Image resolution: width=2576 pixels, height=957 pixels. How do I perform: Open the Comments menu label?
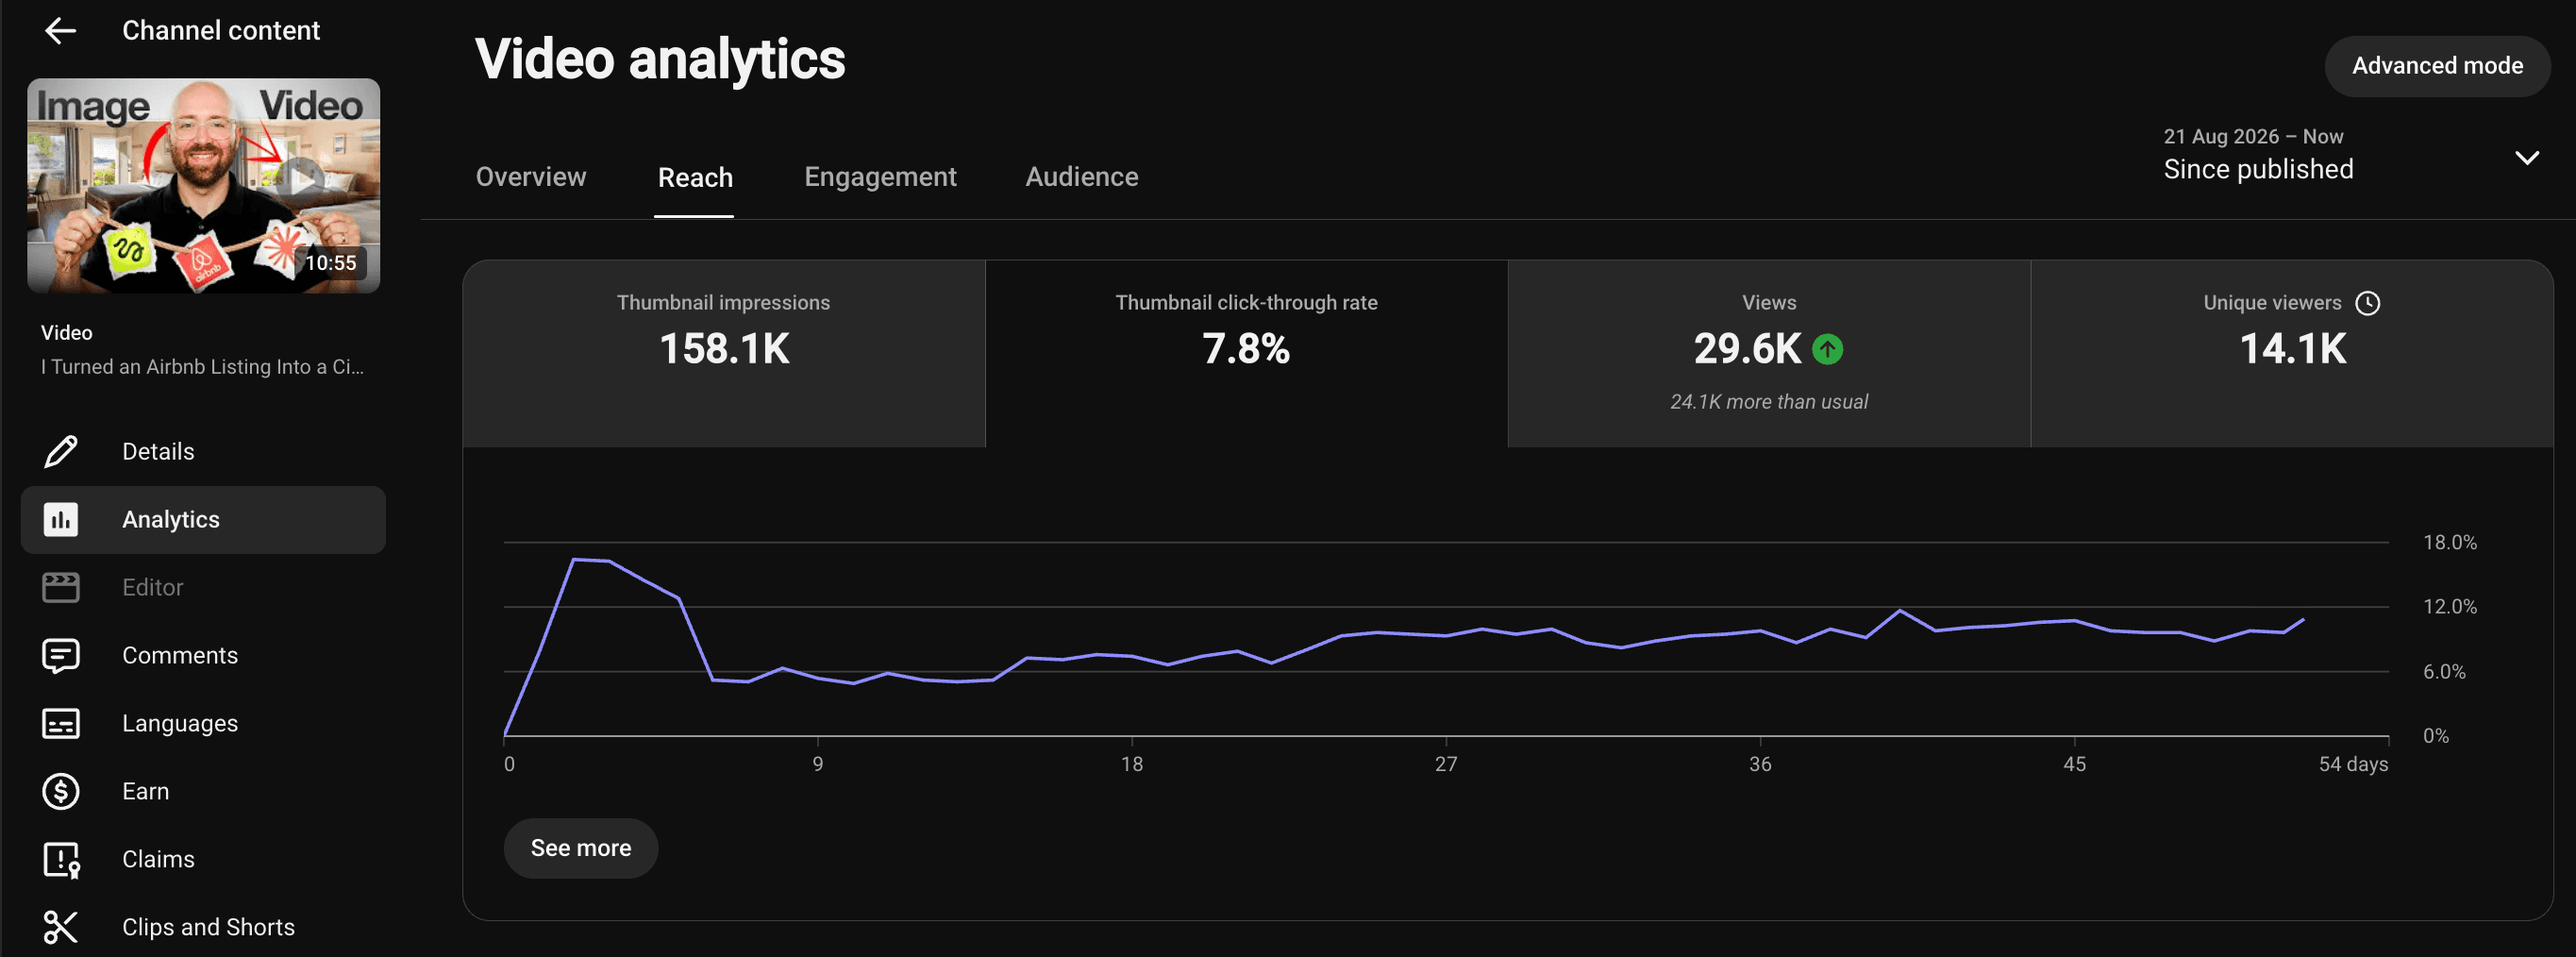(x=180, y=656)
